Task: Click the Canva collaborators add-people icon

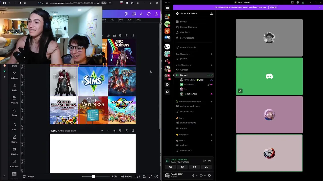Action: click(x=134, y=14)
